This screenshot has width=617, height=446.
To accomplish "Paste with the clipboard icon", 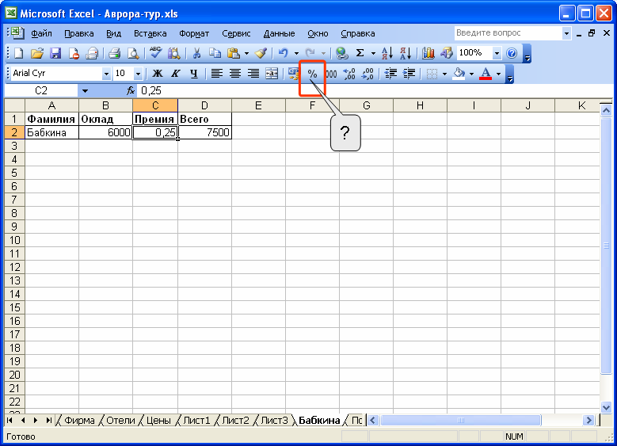I will pos(234,53).
